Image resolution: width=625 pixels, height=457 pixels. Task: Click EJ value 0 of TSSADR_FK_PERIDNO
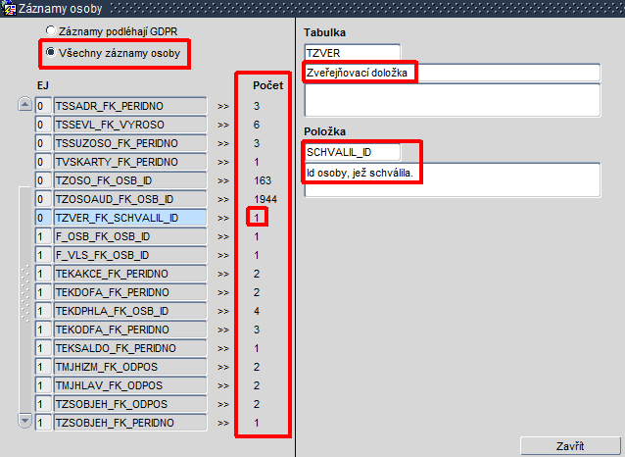(x=43, y=106)
